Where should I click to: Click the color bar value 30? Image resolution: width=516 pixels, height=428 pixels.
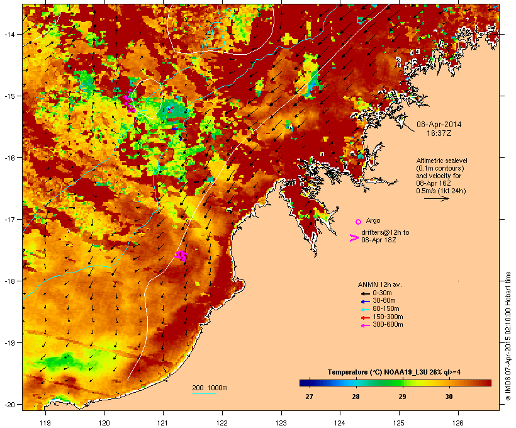[449, 397]
